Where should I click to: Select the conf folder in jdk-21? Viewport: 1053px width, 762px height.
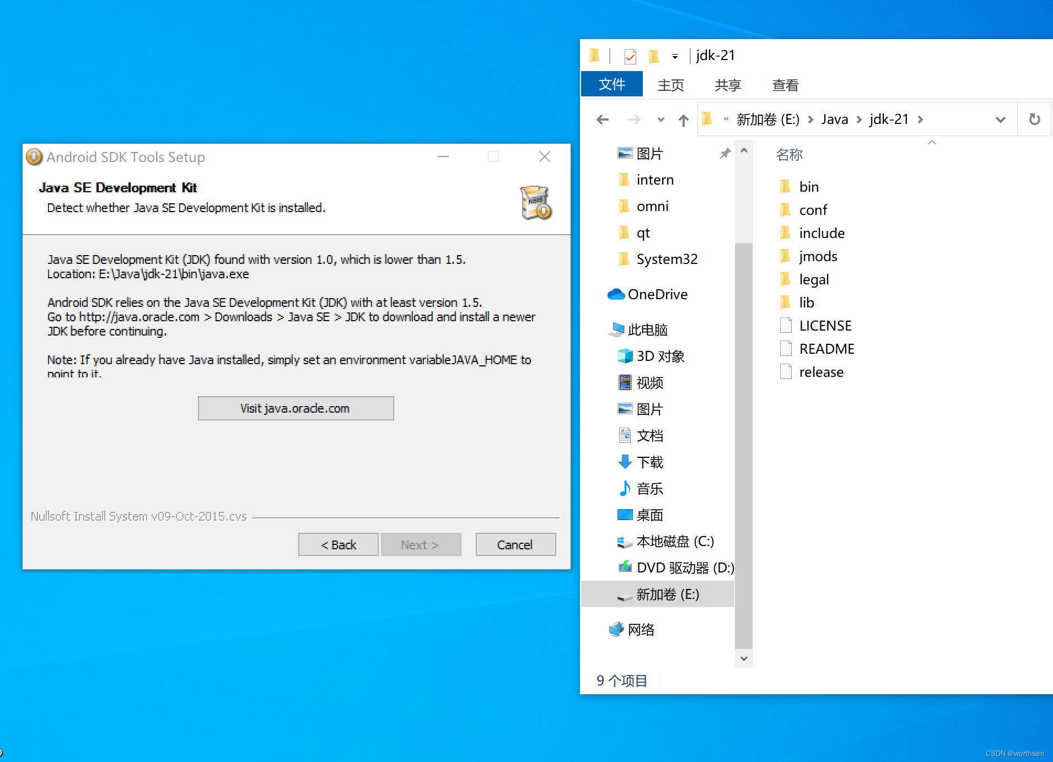813,210
